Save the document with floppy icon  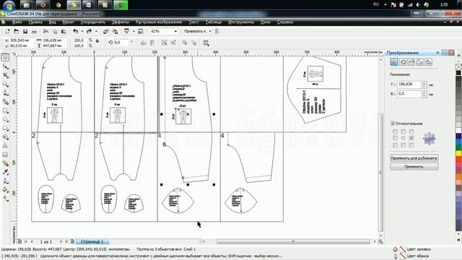pyautogui.click(x=25, y=31)
